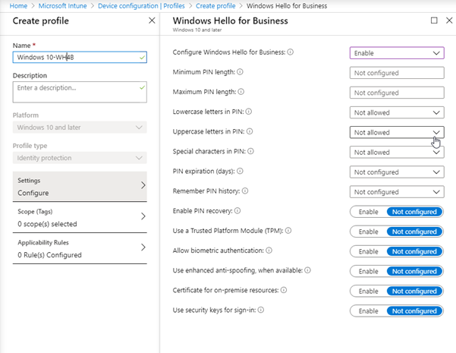Click info icon beside Remember PIN history
Viewport: 456px width, 353px height.
(245, 191)
